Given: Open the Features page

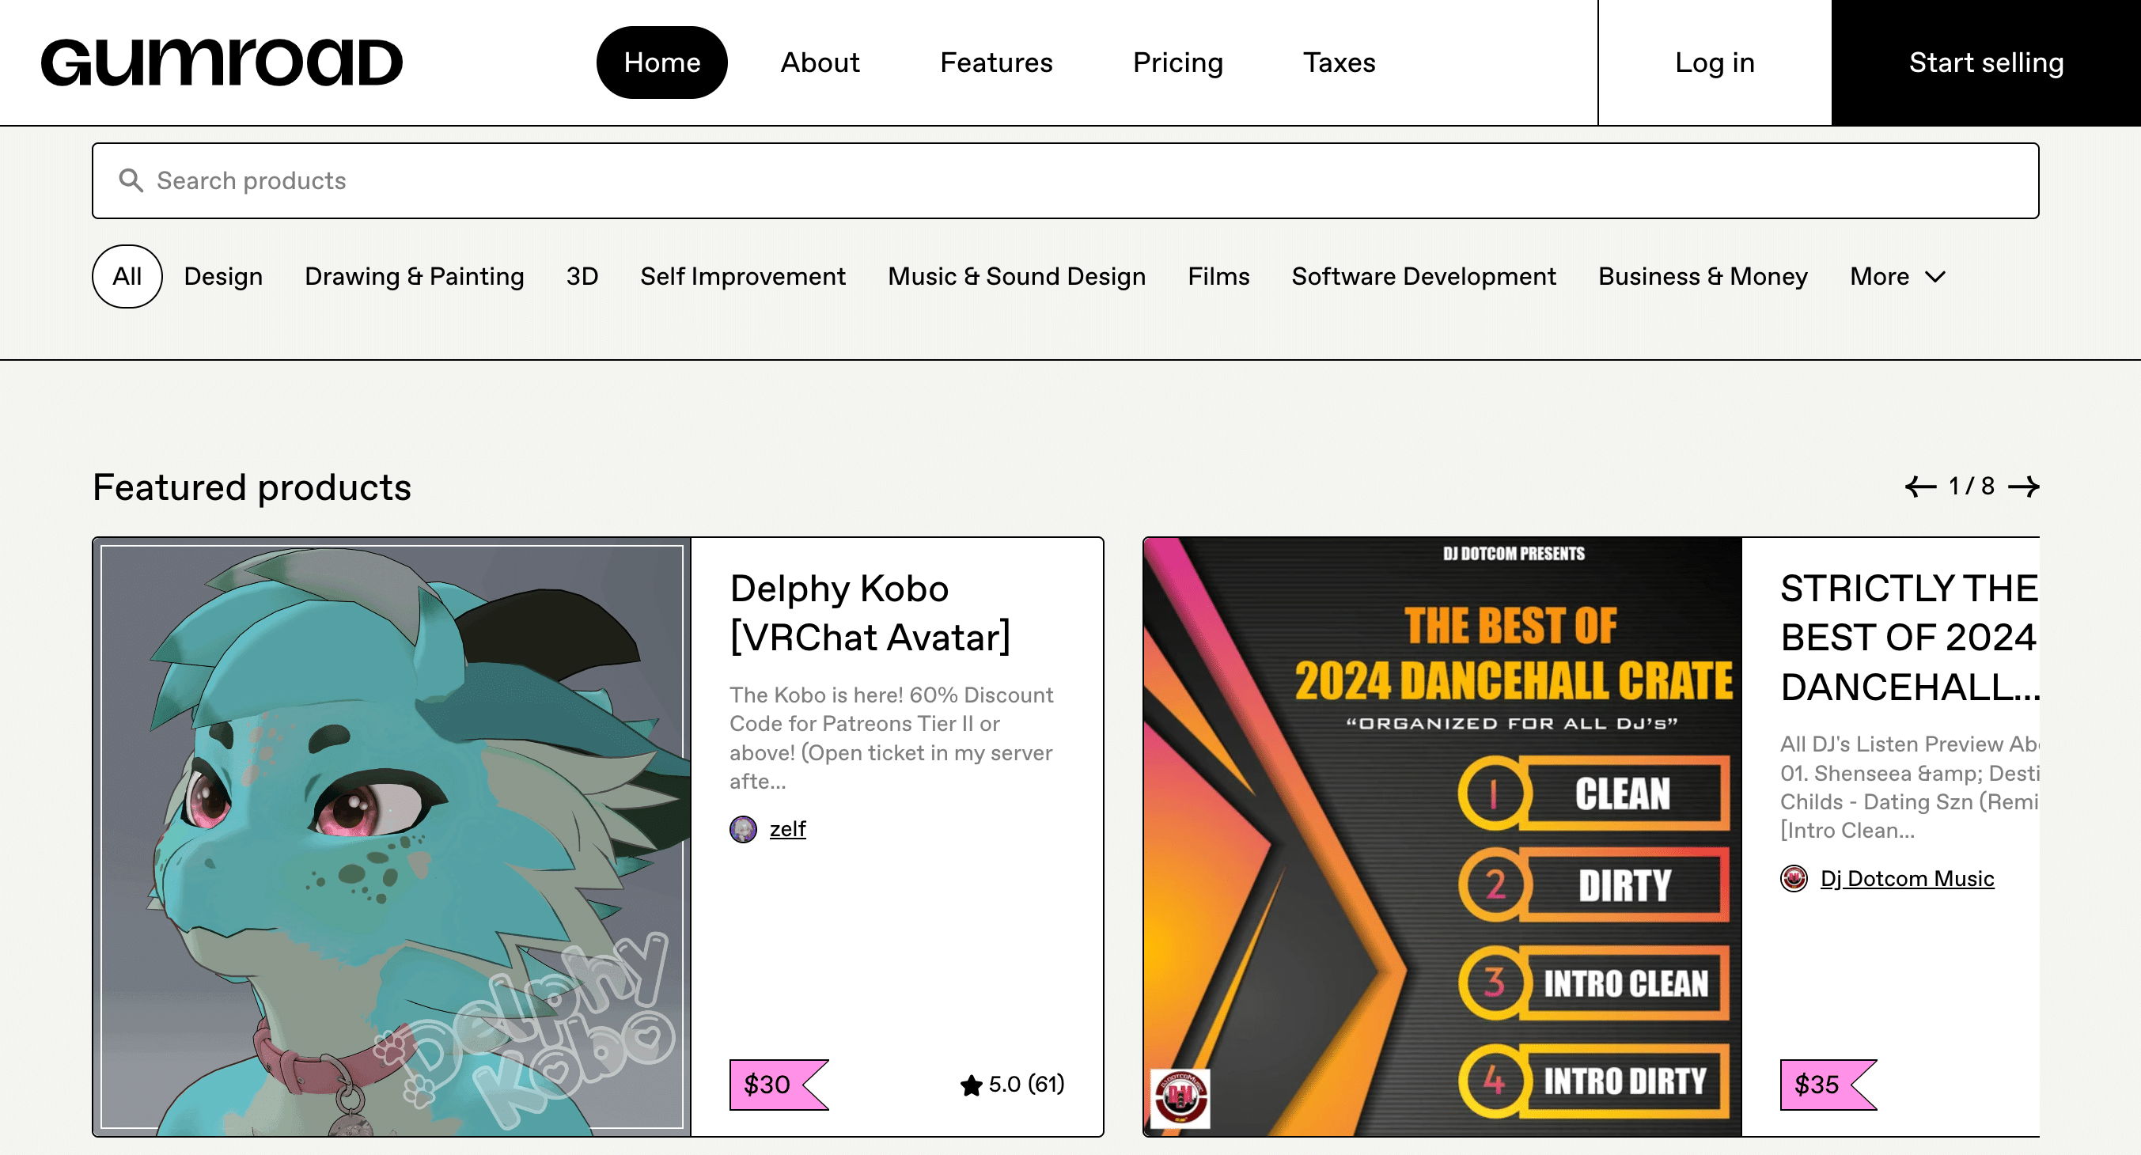Looking at the screenshot, I should (995, 62).
